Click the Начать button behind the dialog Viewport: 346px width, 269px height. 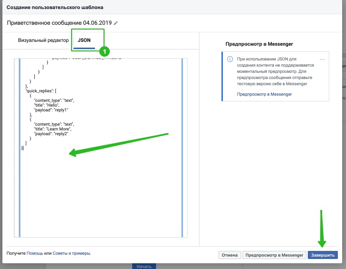(x=144, y=266)
